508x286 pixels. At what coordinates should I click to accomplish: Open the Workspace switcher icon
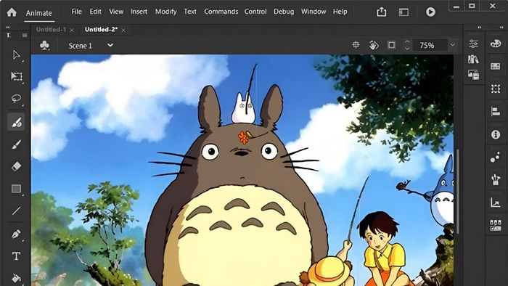tap(403, 12)
